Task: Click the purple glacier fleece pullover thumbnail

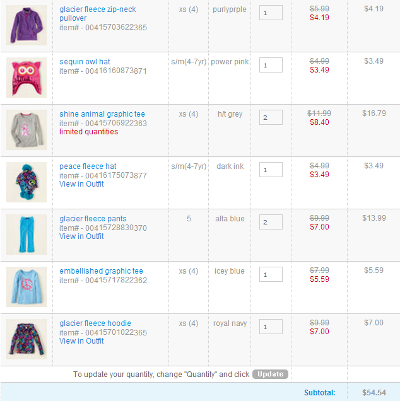Action: coord(26,25)
